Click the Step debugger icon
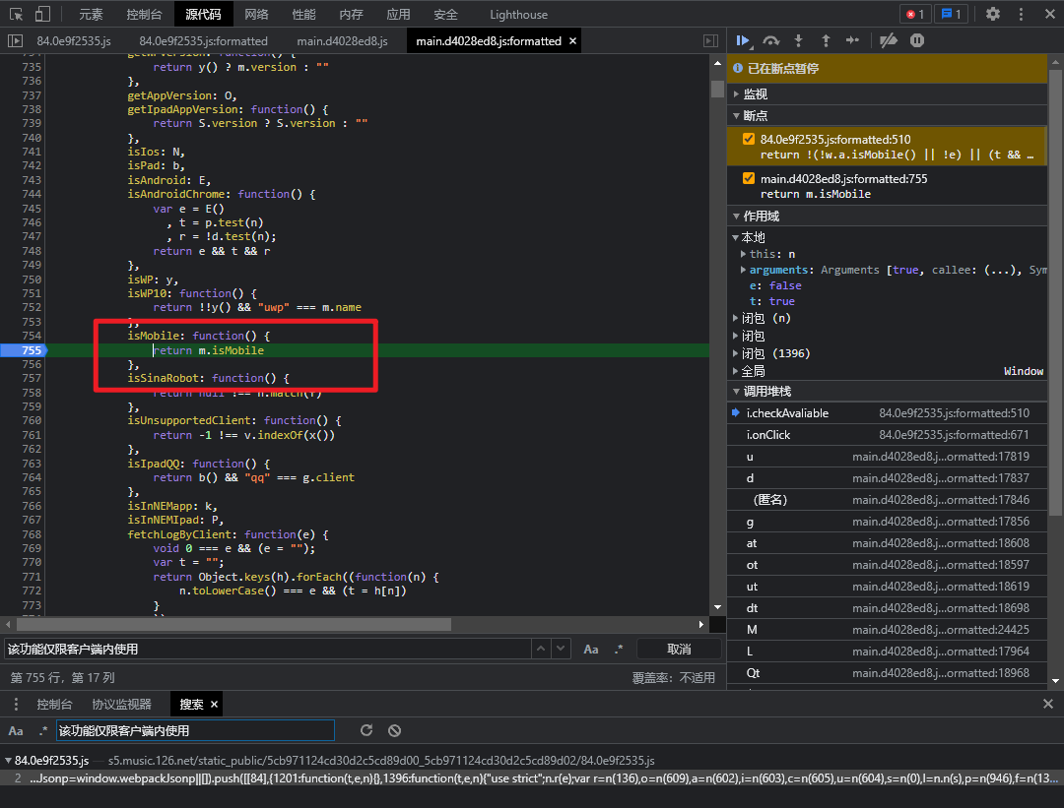1064x808 pixels. point(853,41)
